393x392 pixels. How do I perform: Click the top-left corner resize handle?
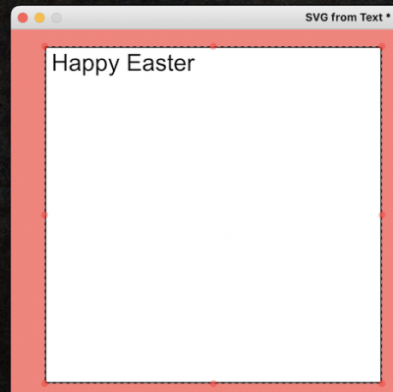coord(45,46)
